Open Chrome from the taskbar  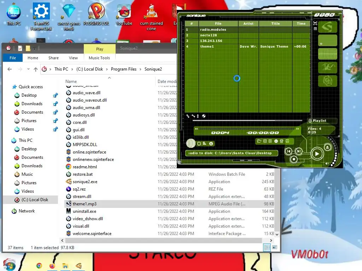[39, 266]
